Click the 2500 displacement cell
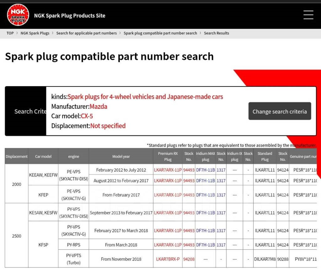 click(x=17, y=236)
